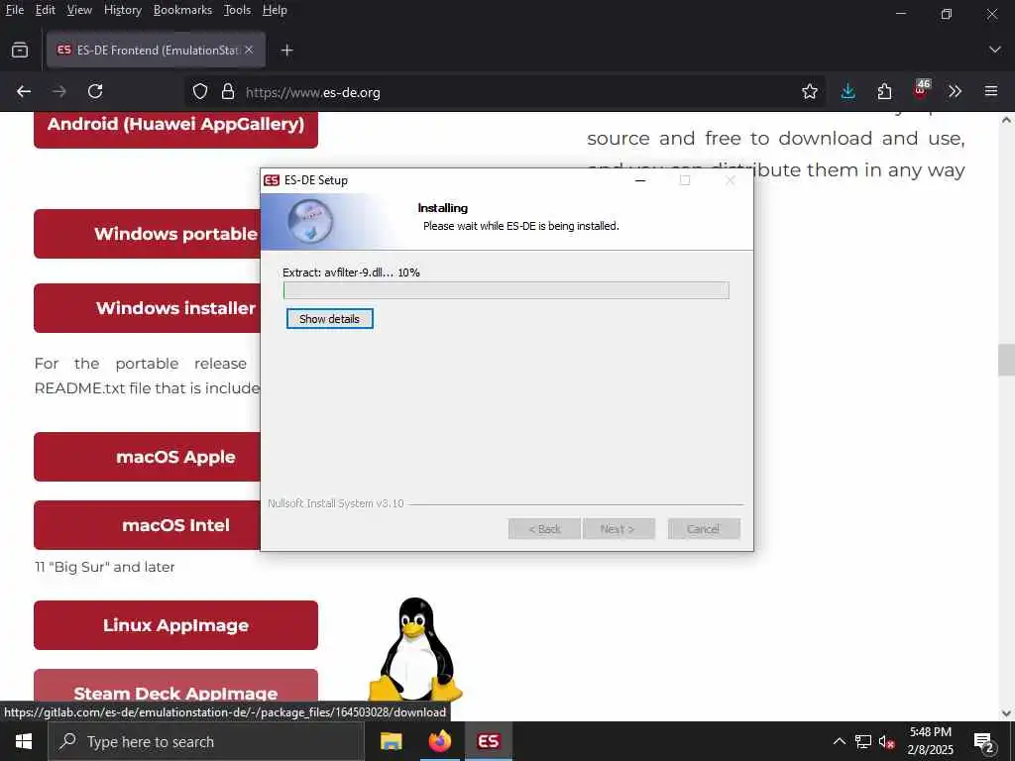
Task: Click Steam Deck AppImage download button
Action: point(175,688)
